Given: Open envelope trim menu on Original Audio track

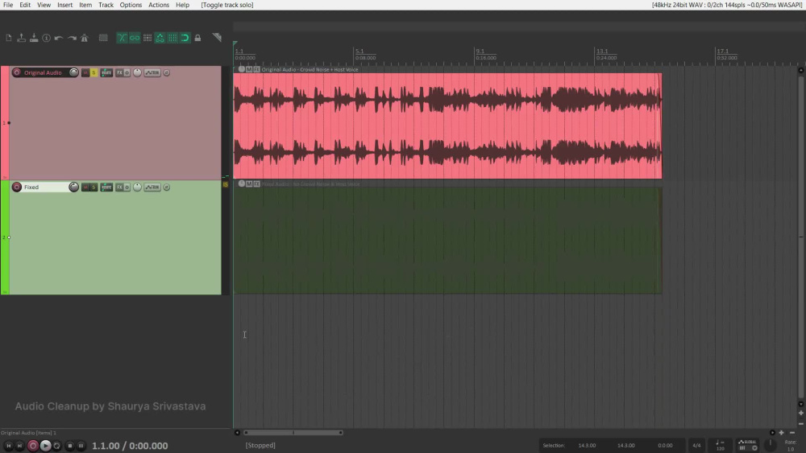Looking at the screenshot, I should coord(152,73).
